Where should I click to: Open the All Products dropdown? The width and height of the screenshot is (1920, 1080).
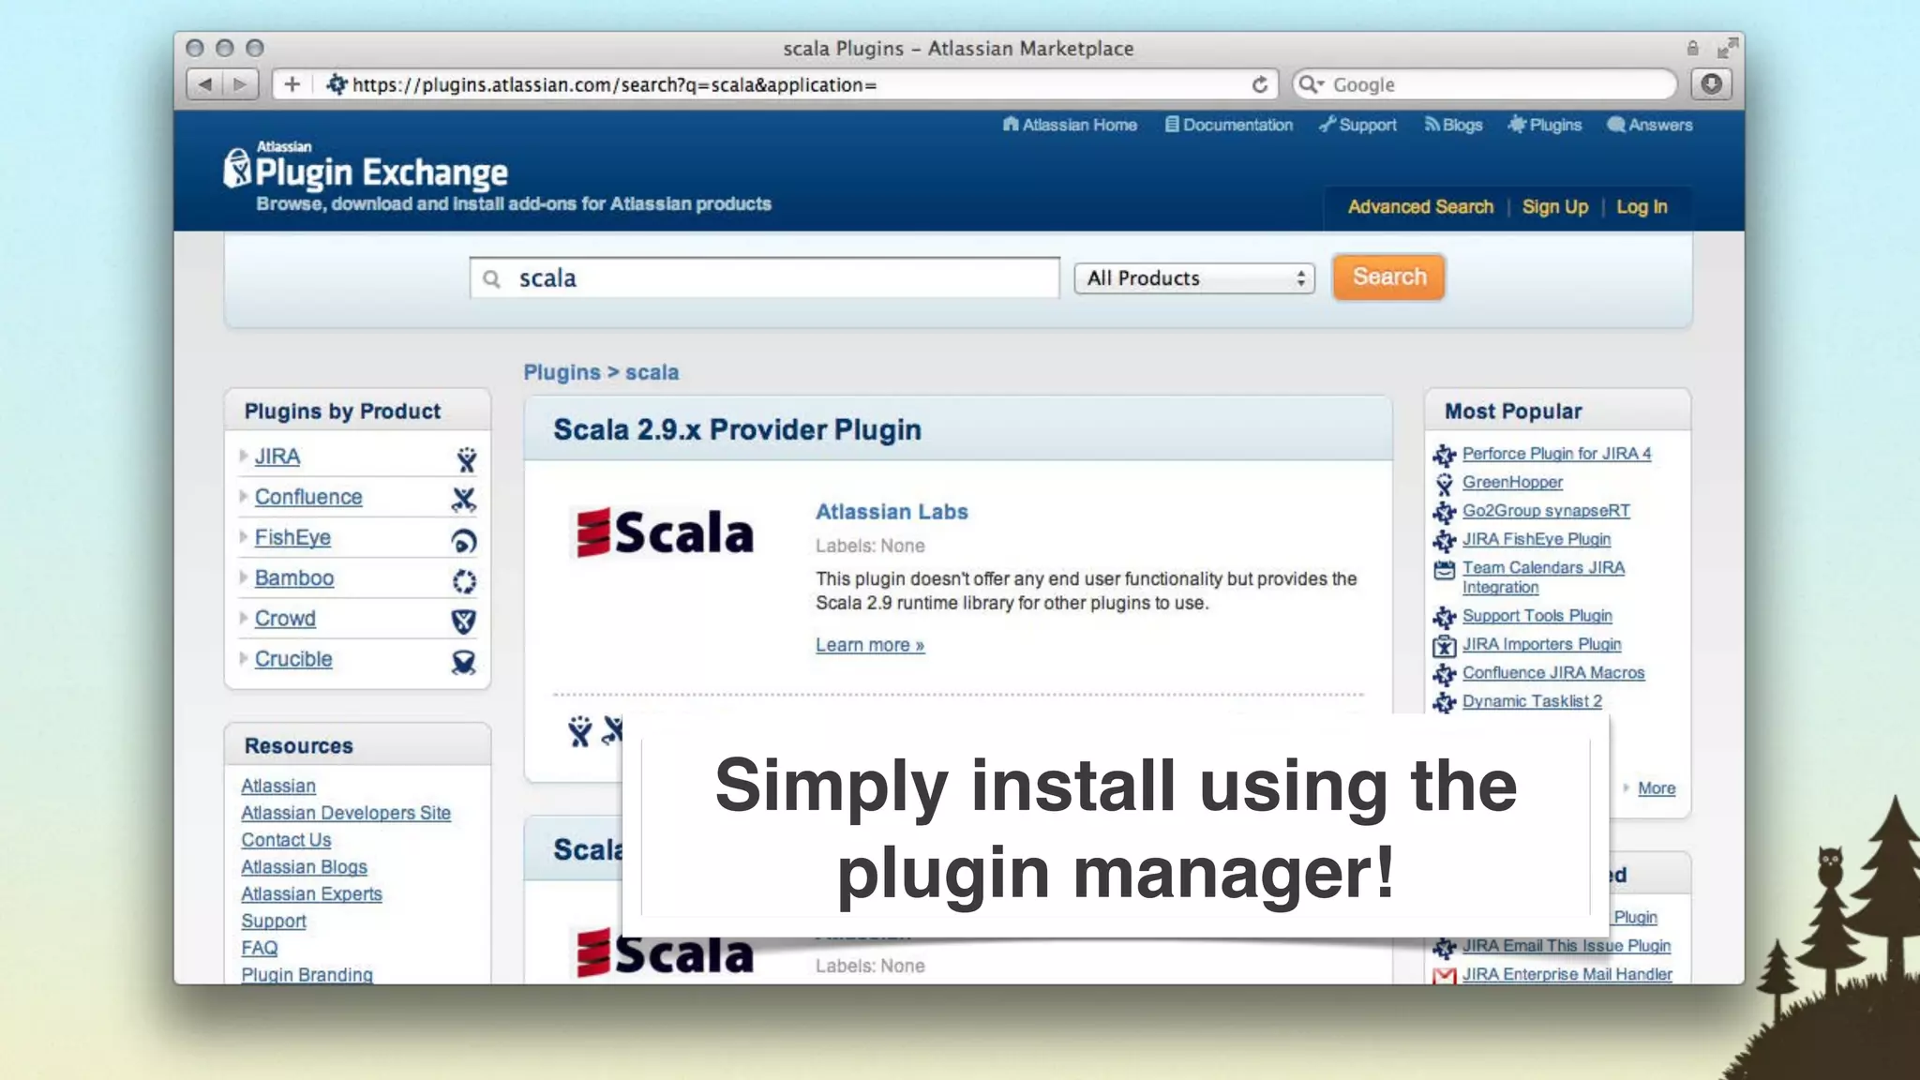[x=1194, y=278]
